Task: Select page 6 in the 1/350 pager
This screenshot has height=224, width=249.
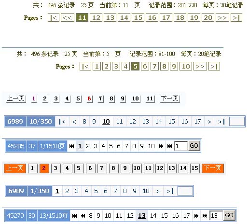Action: click(106, 191)
